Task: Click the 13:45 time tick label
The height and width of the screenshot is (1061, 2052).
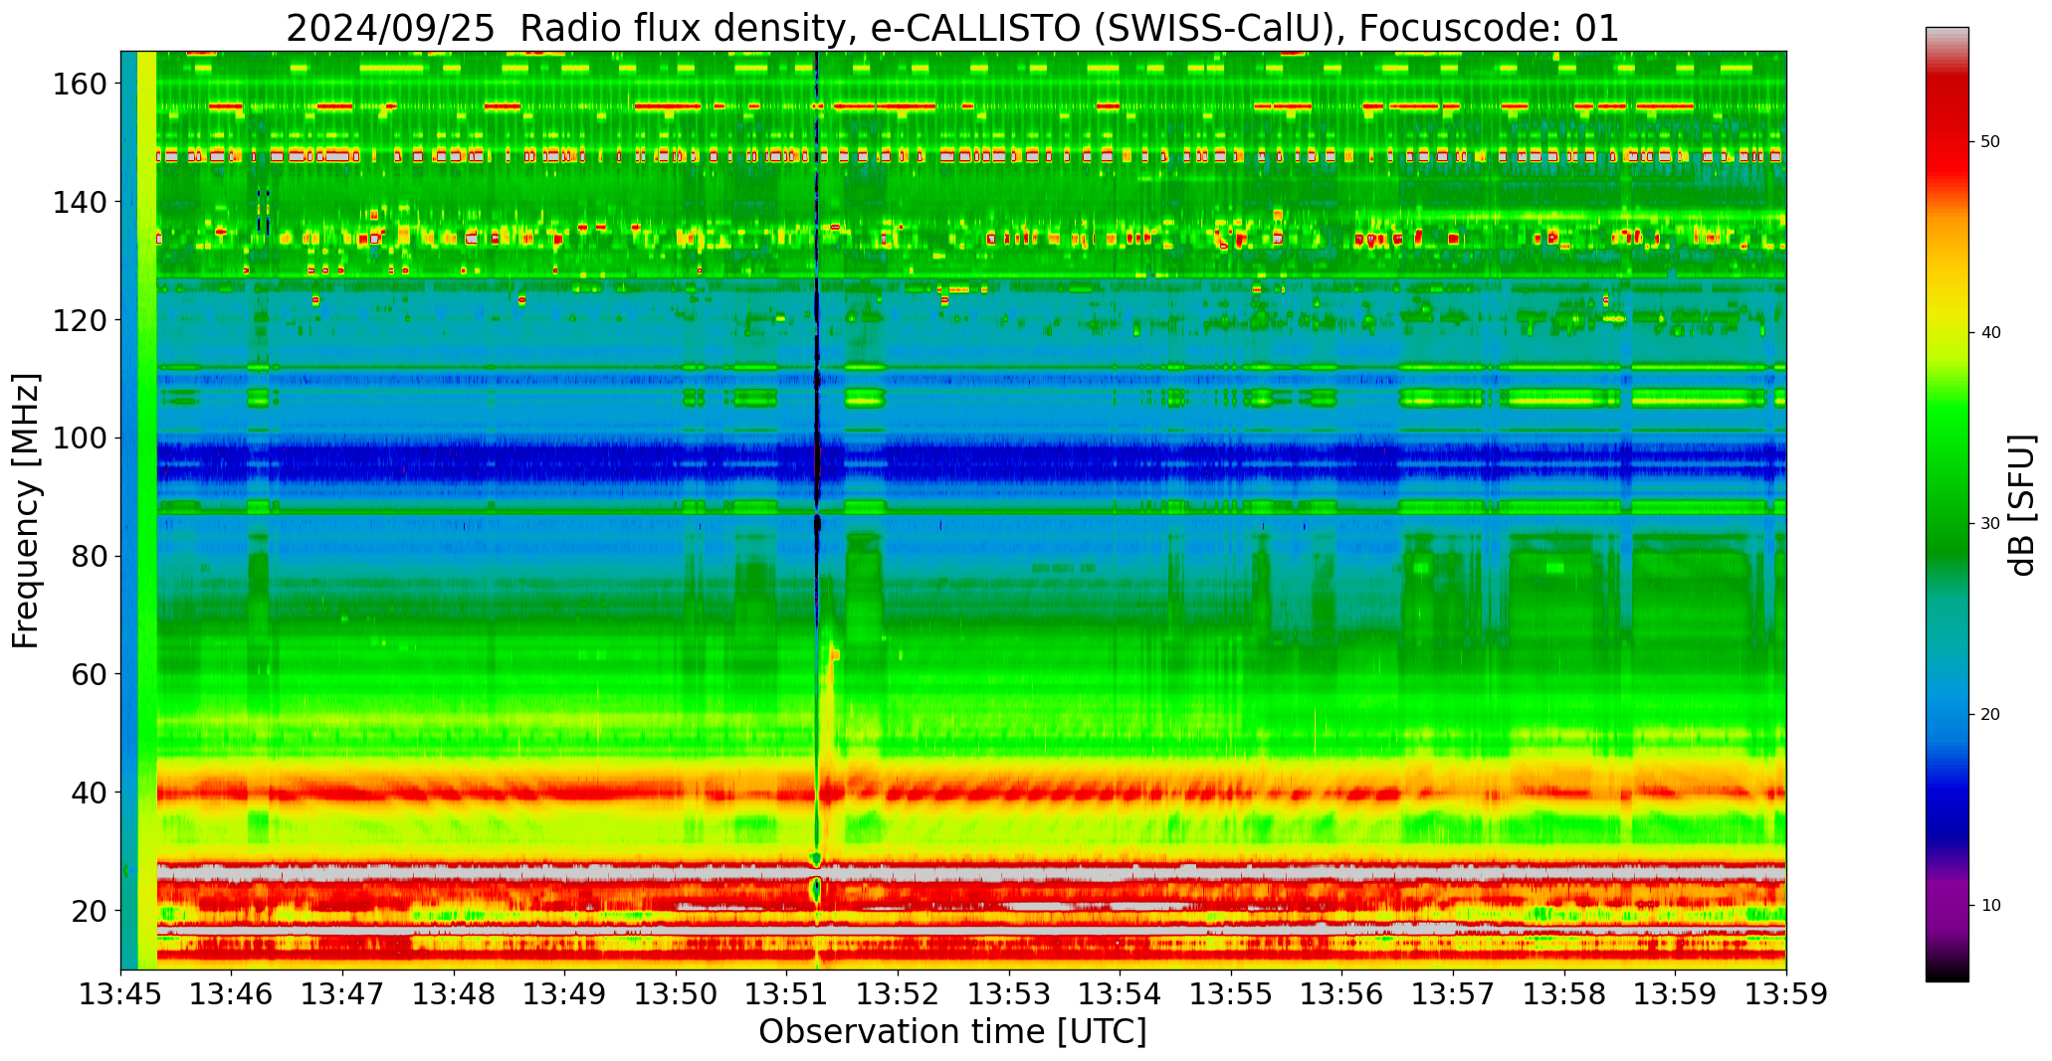Action: [x=121, y=993]
